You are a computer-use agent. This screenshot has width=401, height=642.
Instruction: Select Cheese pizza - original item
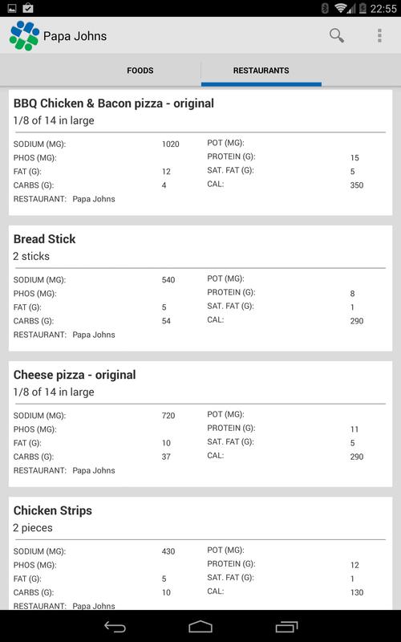[x=200, y=425]
